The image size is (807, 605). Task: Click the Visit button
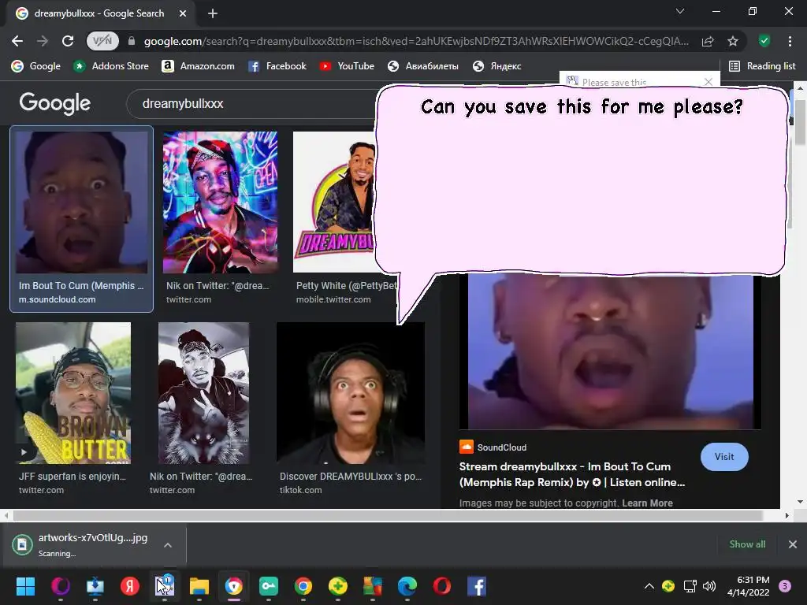tap(724, 456)
